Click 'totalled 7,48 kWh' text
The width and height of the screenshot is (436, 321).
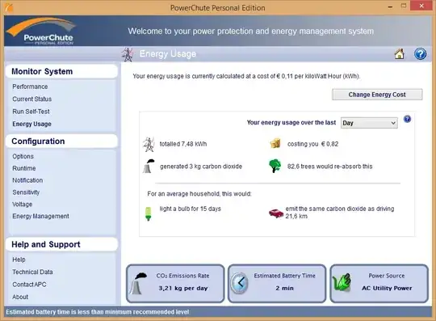pyautogui.click(x=183, y=144)
